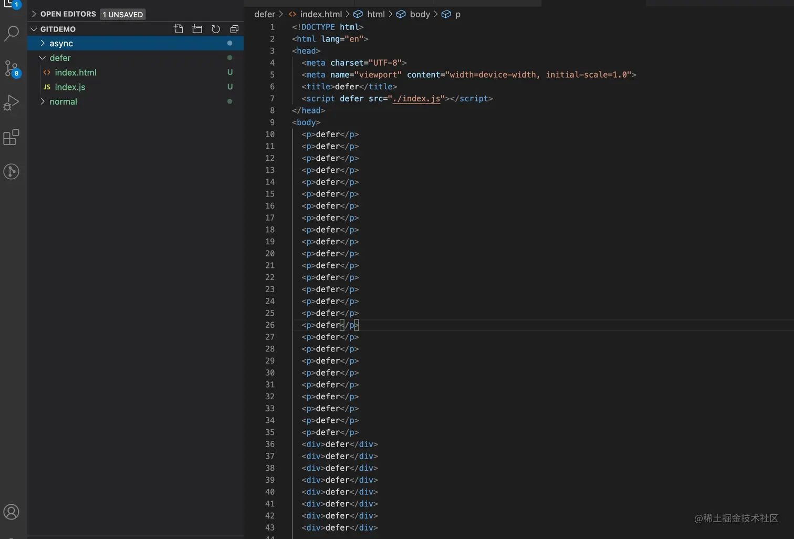Open the Search view in activity bar
The width and height of the screenshot is (794, 539).
12,34
